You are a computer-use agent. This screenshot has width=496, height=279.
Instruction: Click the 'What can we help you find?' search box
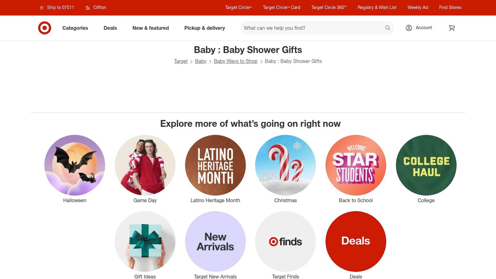[313, 28]
